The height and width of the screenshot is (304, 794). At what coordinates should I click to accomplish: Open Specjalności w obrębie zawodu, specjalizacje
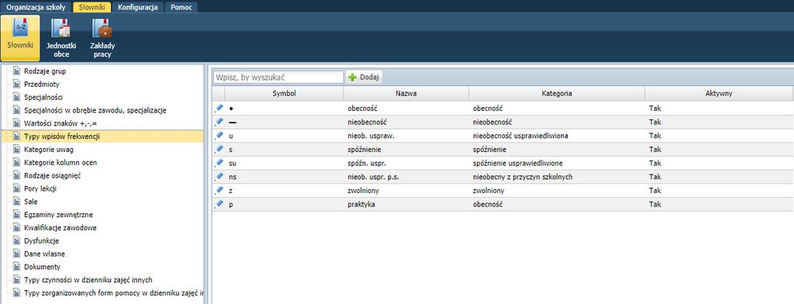click(95, 110)
